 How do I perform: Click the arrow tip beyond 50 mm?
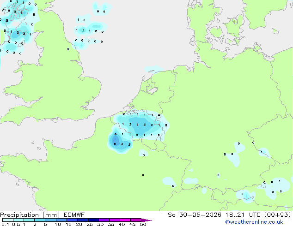tap(146, 220)
